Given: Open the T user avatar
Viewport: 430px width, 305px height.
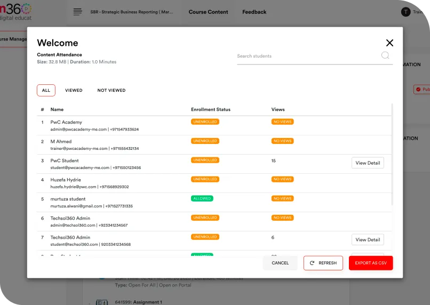Looking at the screenshot, I should [x=405, y=12].
